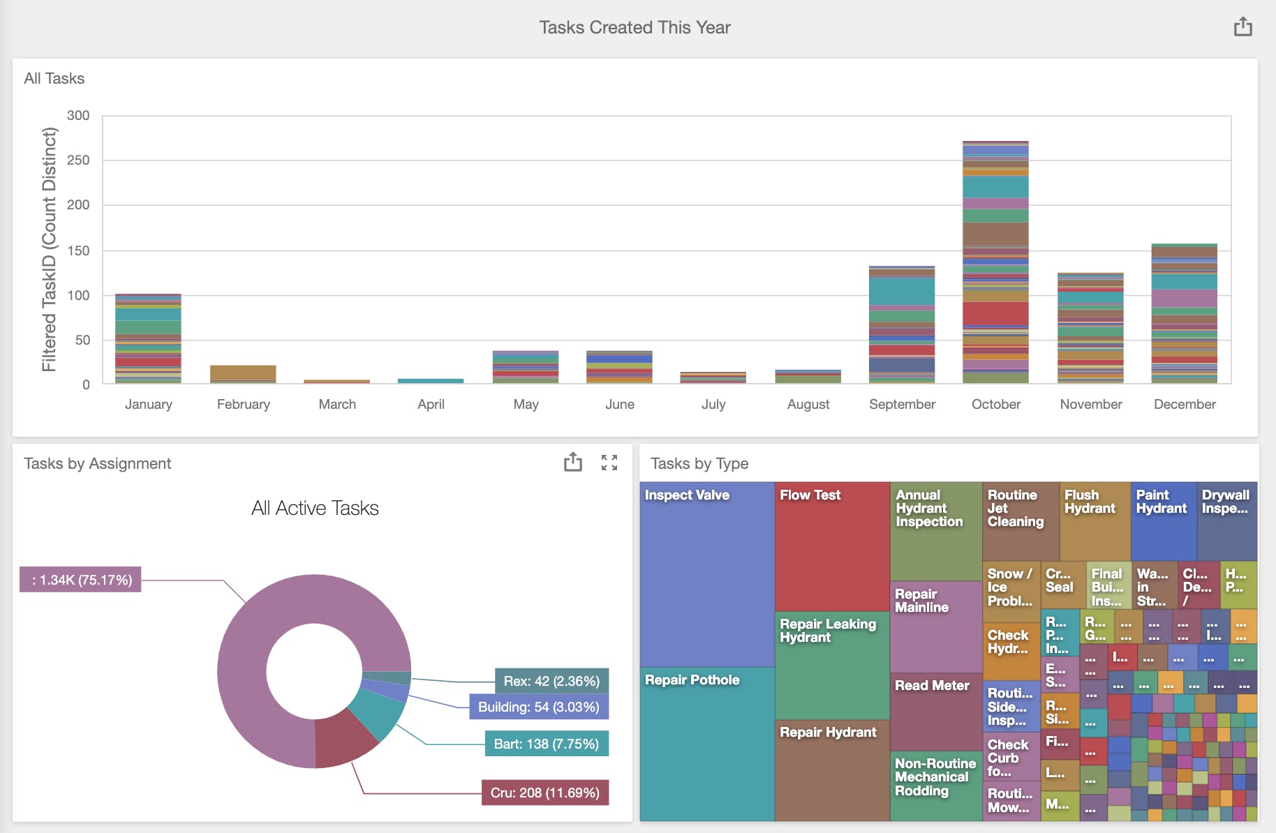Click the February bar in the chart
1276x833 pixels.
[x=243, y=374]
